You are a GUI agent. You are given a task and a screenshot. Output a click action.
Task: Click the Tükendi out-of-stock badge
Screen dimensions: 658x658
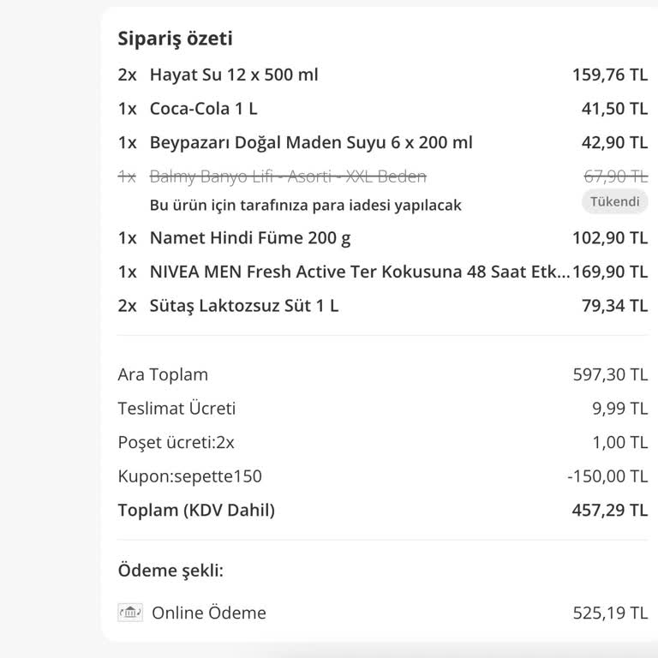point(614,203)
